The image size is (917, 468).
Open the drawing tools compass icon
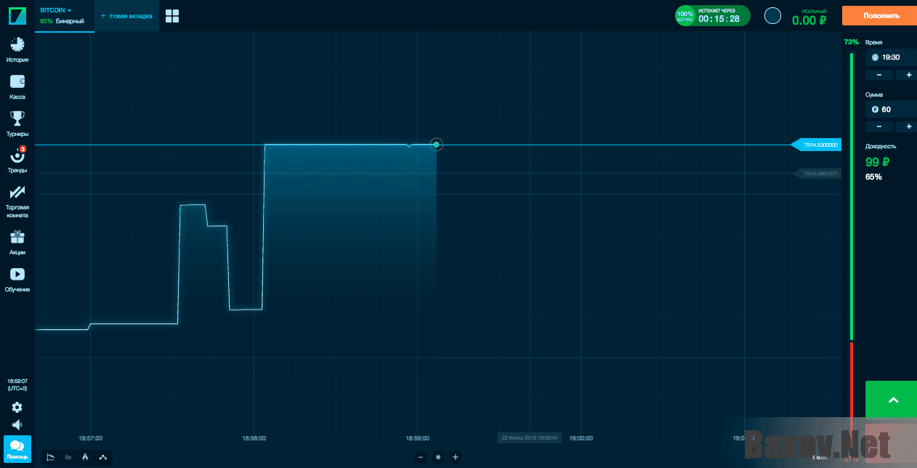[x=85, y=457]
